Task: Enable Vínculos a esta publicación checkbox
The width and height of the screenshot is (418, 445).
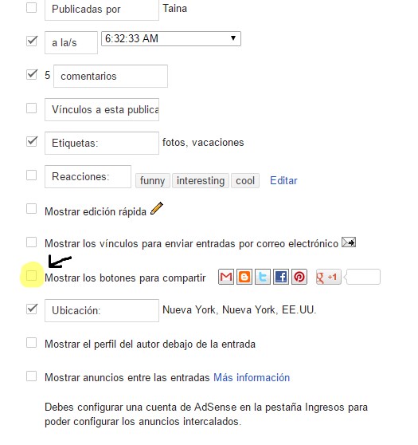Action: click(32, 108)
